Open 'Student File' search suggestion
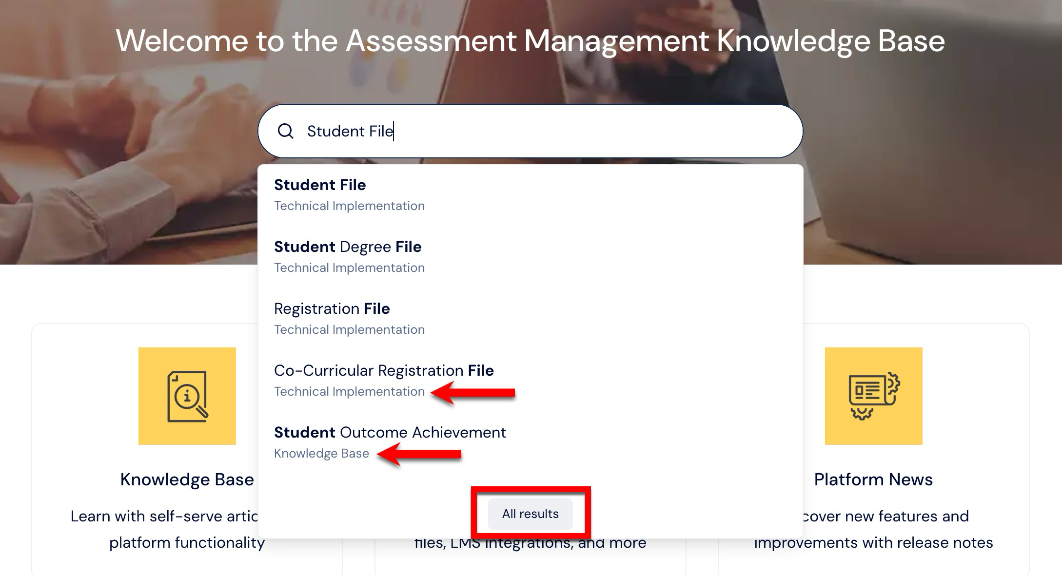 [320, 185]
